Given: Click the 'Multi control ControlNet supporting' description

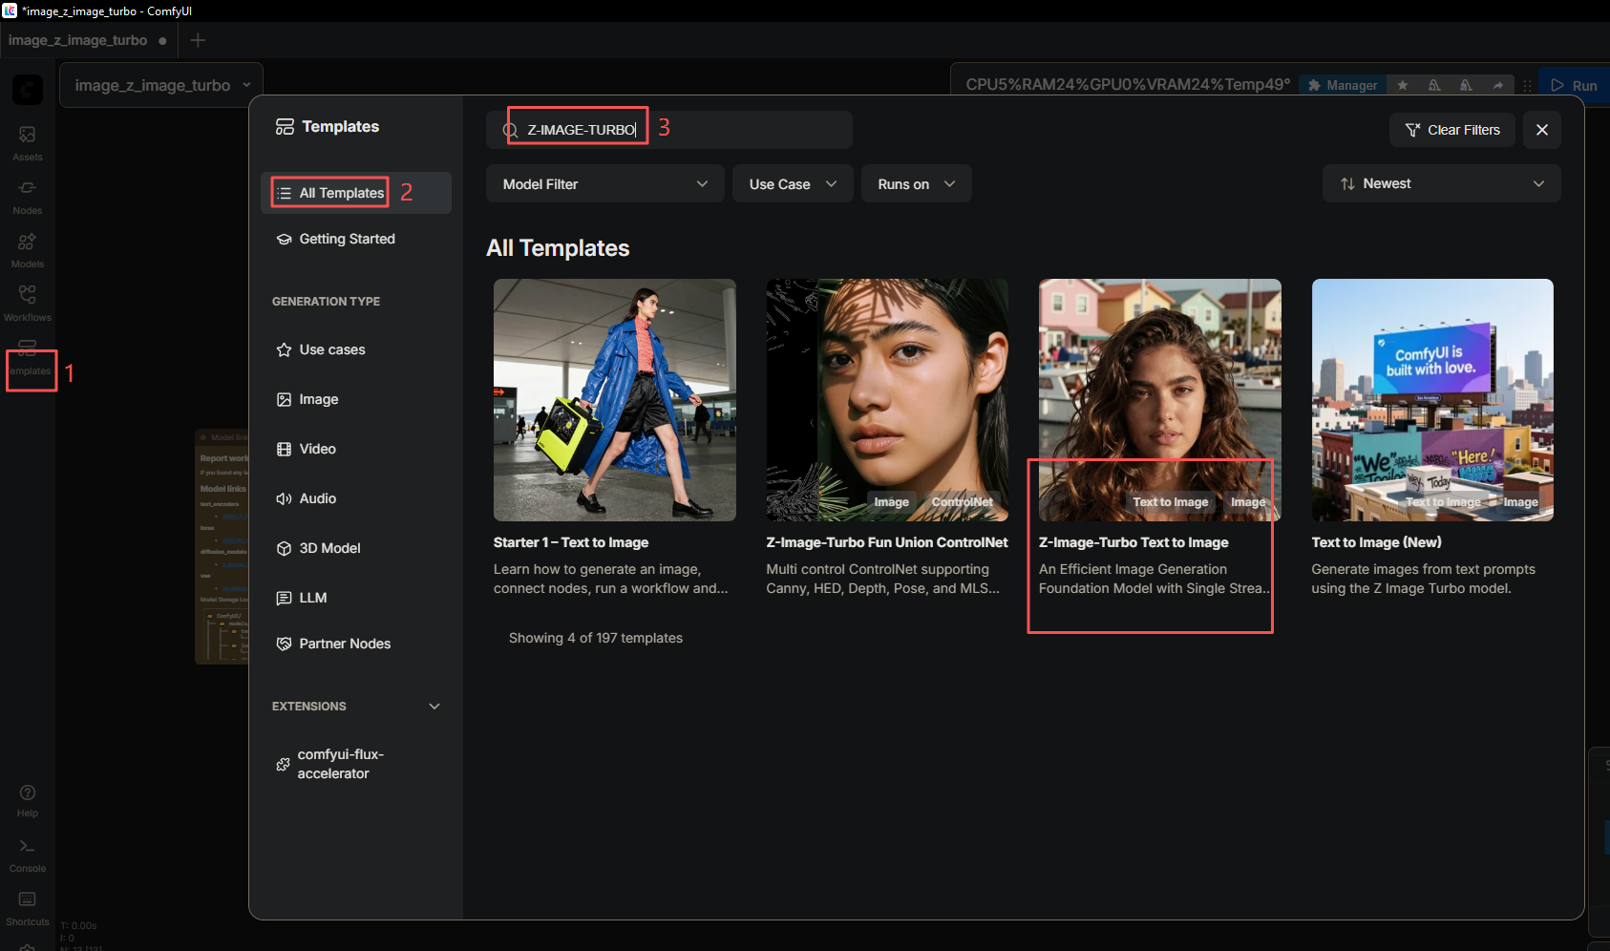Looking at the screenshot, I should (x=883, y=579).
